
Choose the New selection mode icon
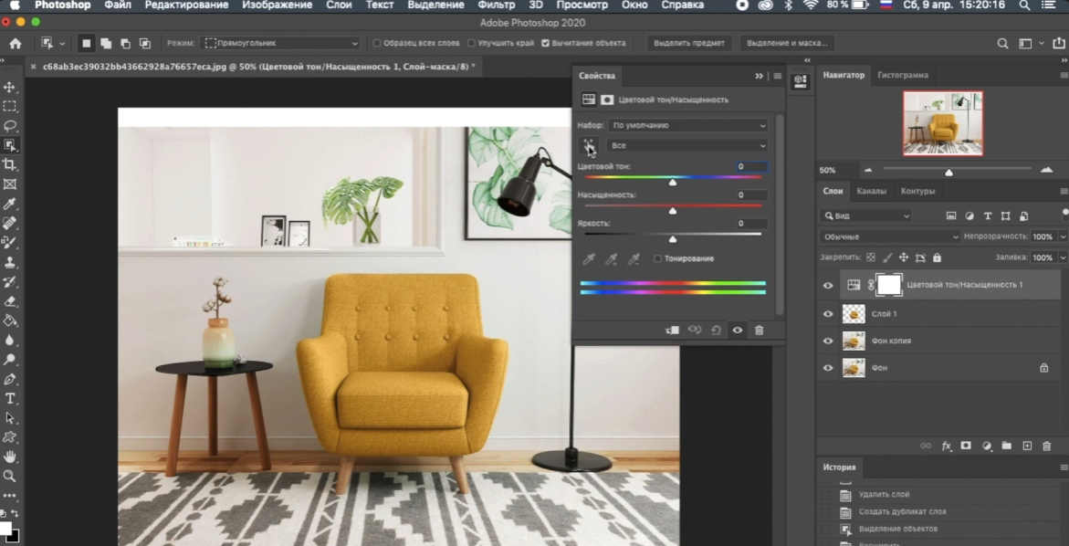click(x=87, y=43)
